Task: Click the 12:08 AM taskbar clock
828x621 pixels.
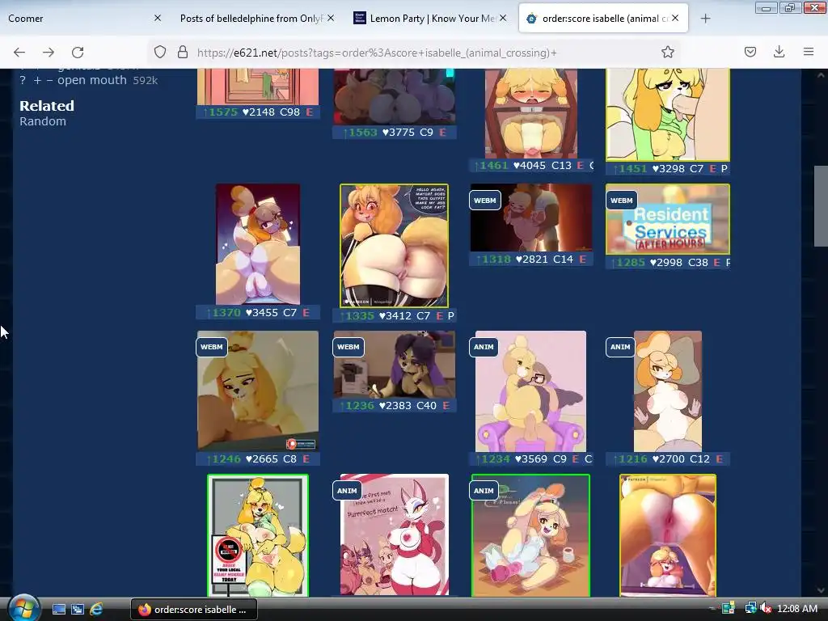Action: (x=797, y=609)
